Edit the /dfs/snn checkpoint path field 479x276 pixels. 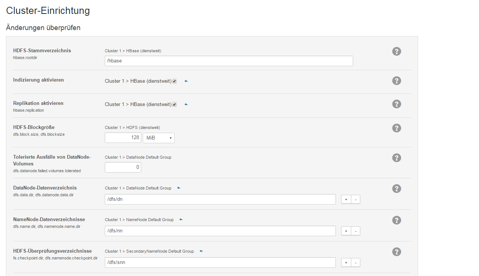coord(220,262)
